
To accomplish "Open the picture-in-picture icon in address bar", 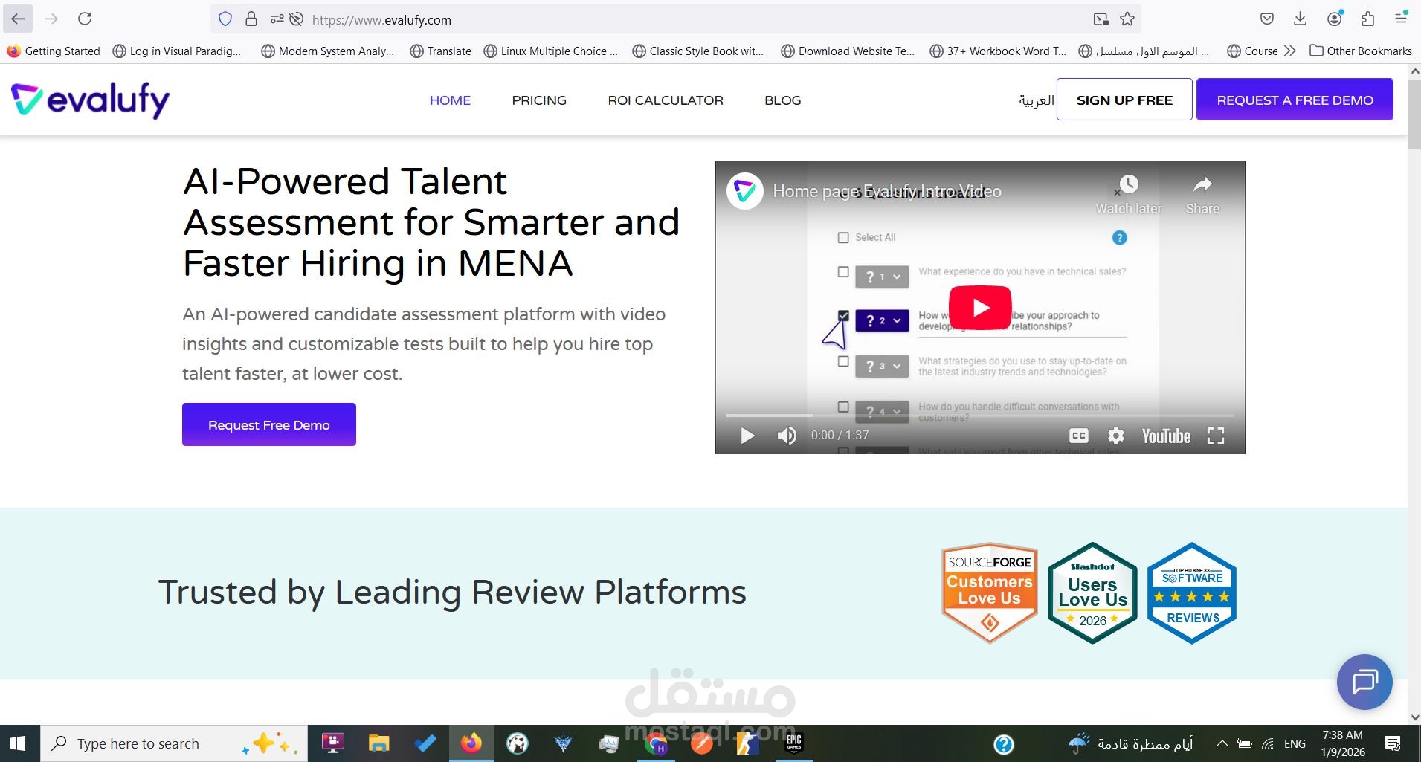I will (1101, 19).
